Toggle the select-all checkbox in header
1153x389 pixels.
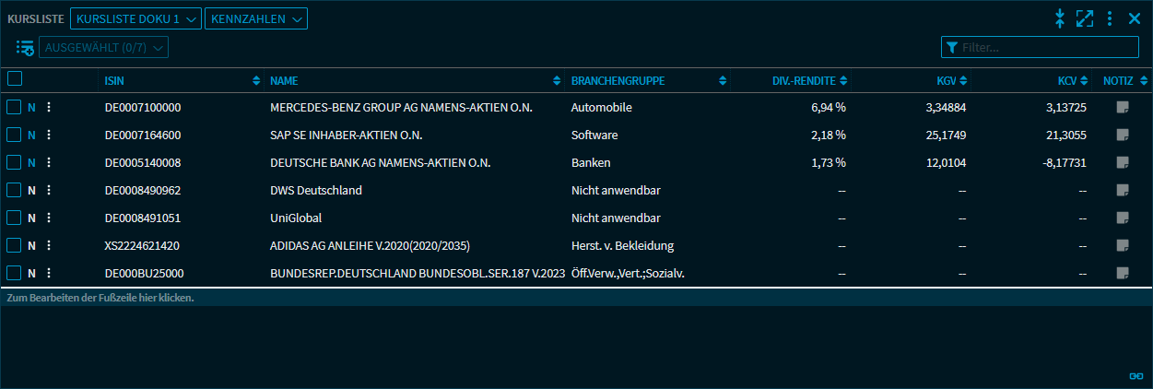tap(15, 80)
